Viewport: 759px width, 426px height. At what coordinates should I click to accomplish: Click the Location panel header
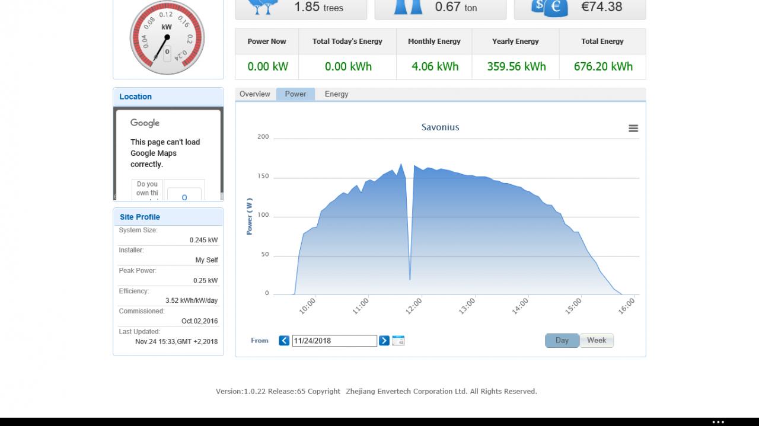pyautogui.click(x=168, y=97)
